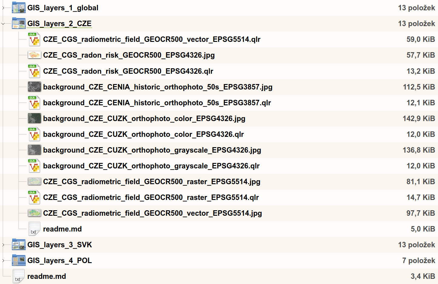Click the GIS_layers_1_global folder icon
Screen dimensions: 438x284
pyautogui.click(x=18, y=8)
